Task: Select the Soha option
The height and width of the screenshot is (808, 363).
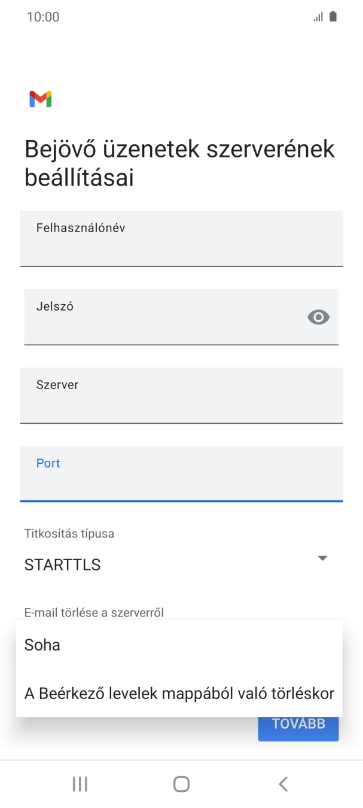Action: 42,645
